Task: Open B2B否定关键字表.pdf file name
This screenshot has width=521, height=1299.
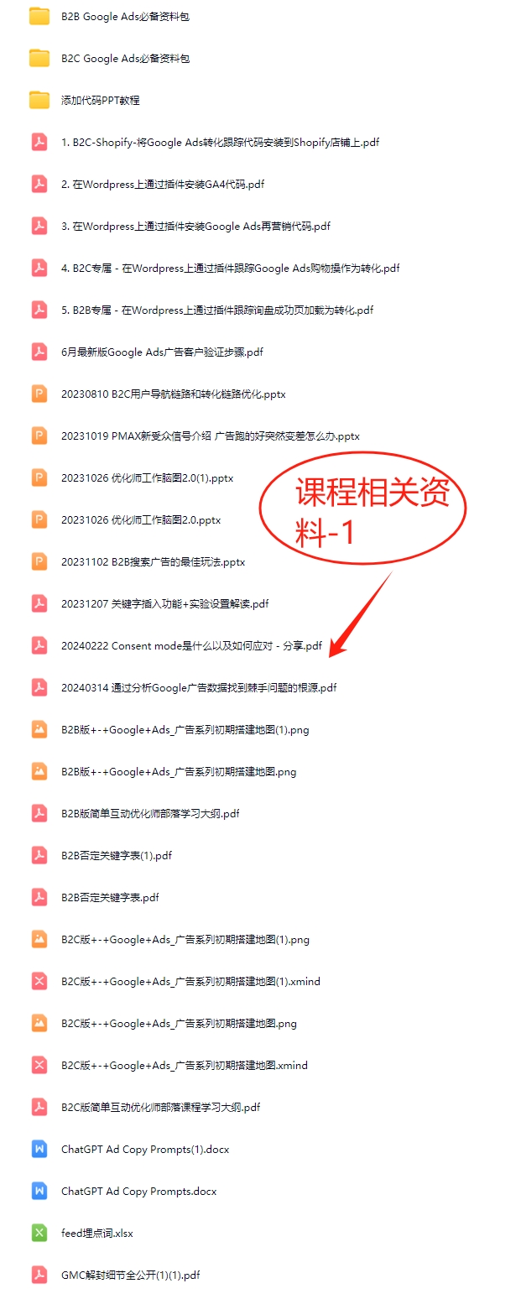Action: coord(110,898)
